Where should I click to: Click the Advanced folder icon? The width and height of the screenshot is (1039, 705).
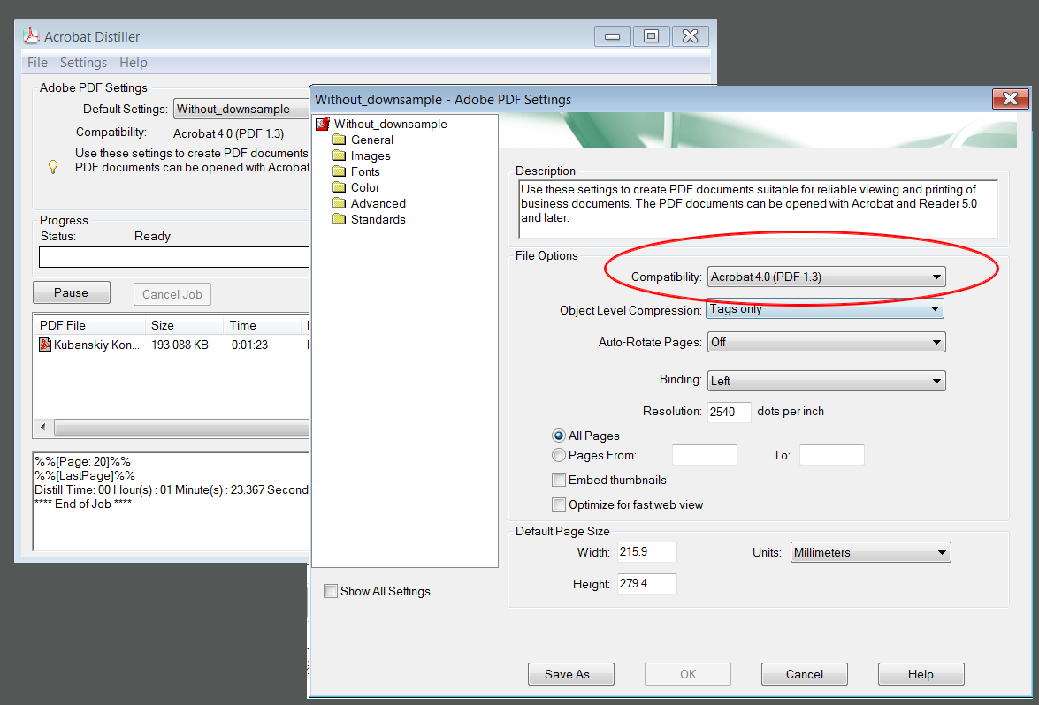[340, 203]
